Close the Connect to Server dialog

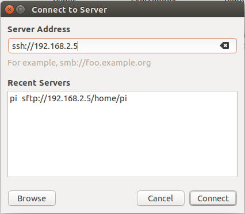(9, 9)
